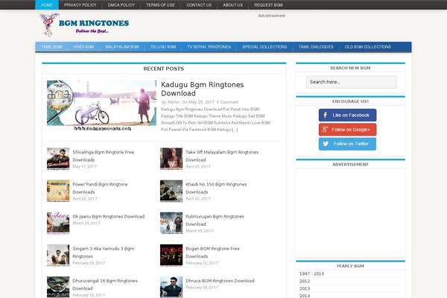Open the DMCA Policy page
Screen dimensions: 447x298
pyautogui.click(x=118, y=4)
